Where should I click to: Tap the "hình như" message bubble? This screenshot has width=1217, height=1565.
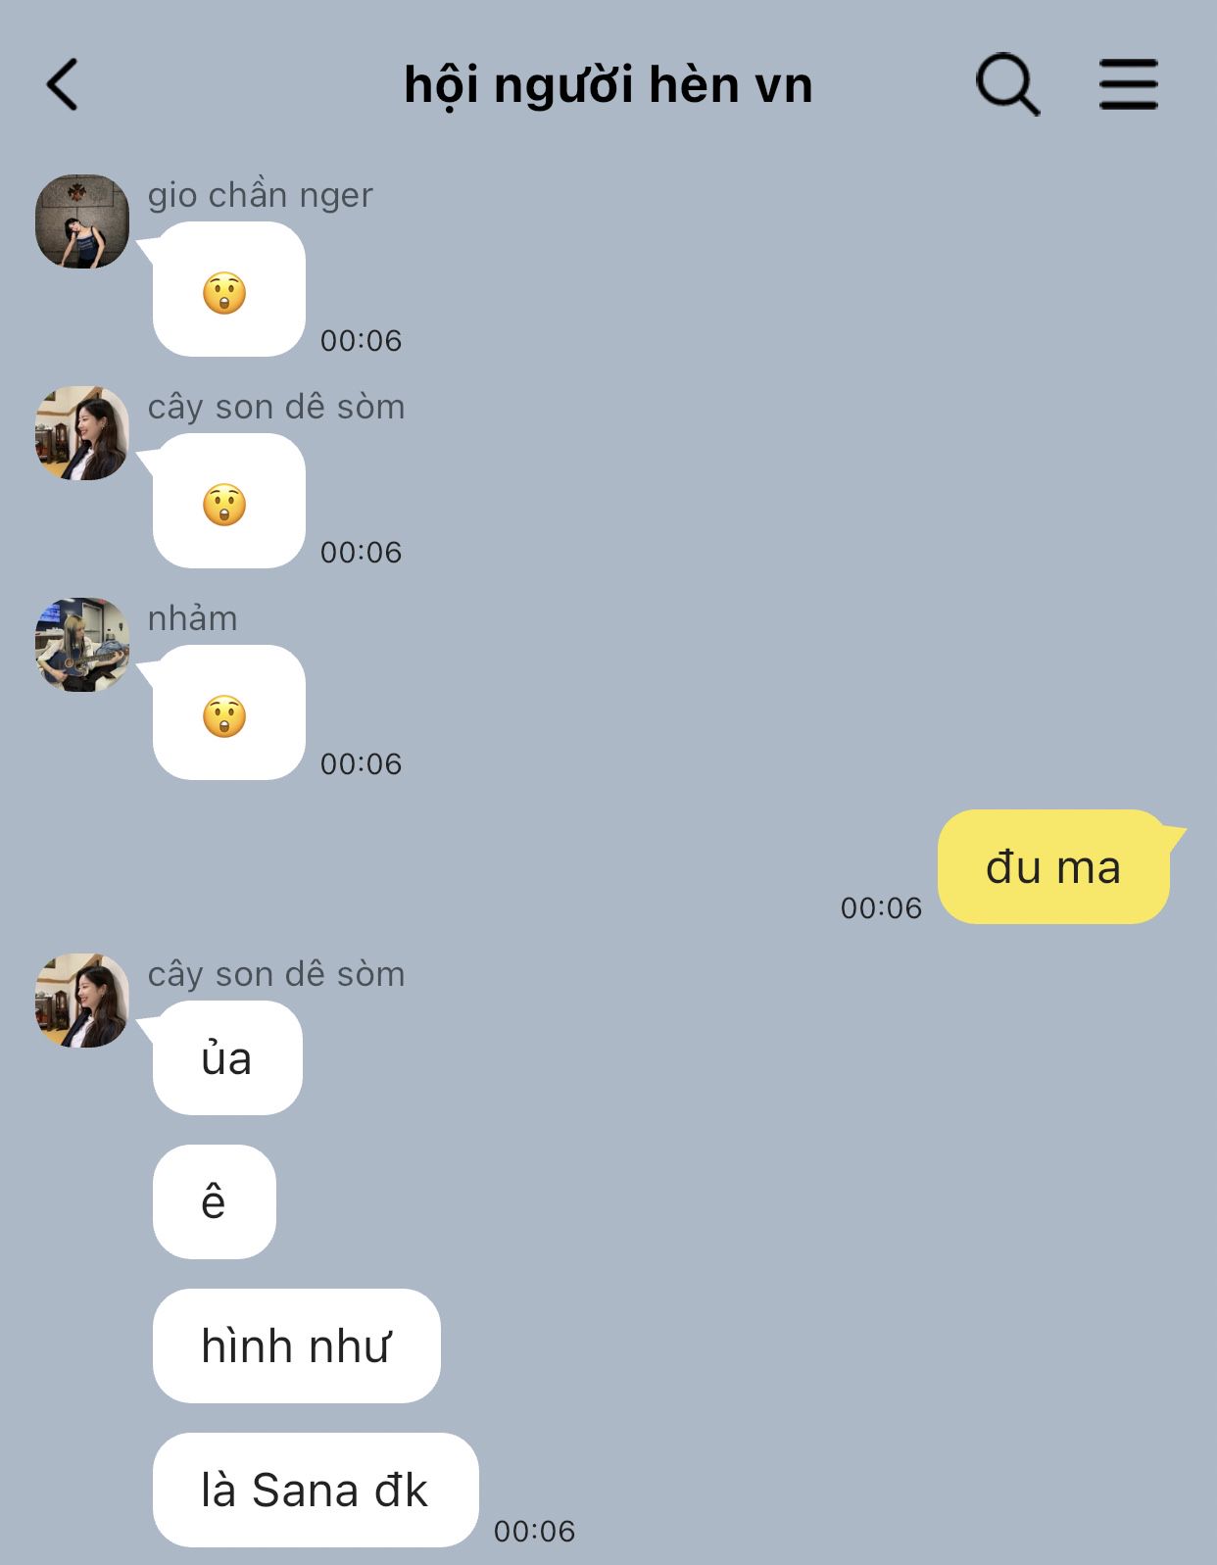(x=296, y=1345)
